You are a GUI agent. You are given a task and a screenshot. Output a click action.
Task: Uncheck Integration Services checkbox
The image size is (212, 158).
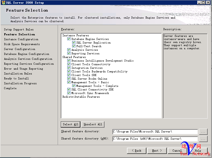click(69, 68)
